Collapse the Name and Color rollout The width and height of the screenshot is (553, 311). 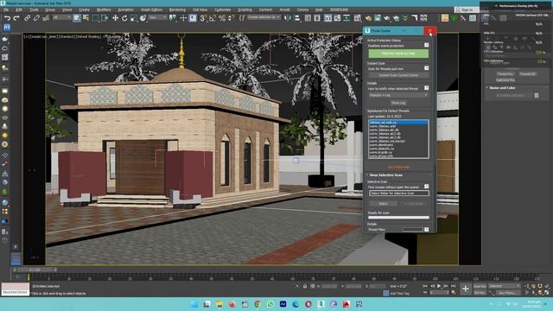(x=502, y=88)
